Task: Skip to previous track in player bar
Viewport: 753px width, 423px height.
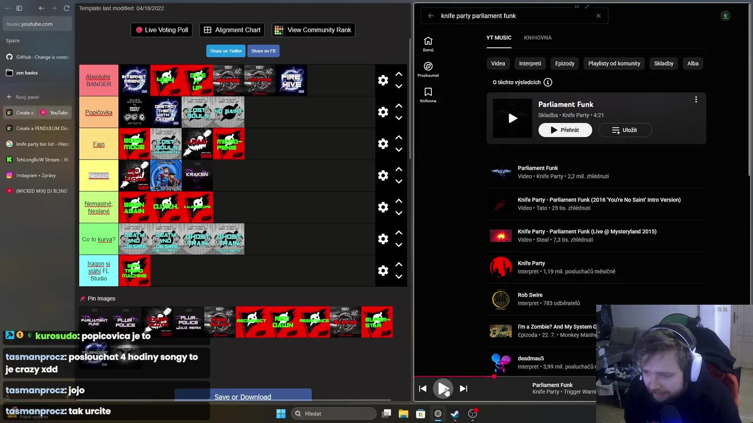Action: [422, 388]
